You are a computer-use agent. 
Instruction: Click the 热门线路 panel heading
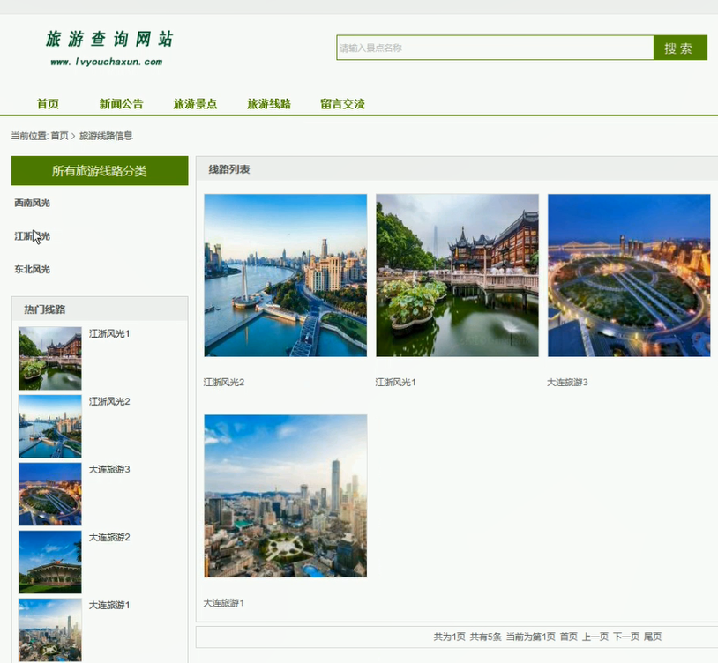[44, 309]
